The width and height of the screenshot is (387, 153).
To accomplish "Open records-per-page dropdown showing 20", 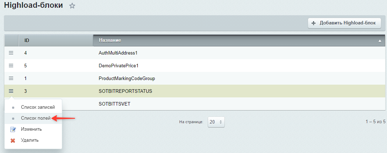I will click(x=216, y=122).
